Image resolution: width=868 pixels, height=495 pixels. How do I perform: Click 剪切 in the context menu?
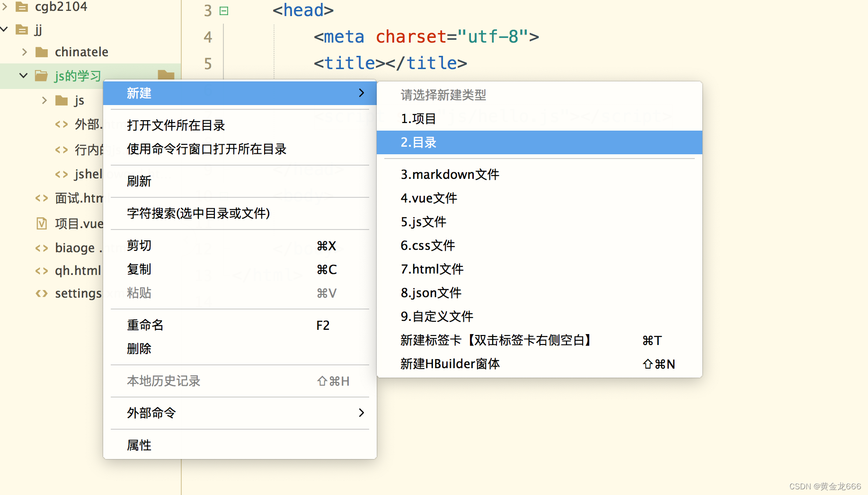240,246
